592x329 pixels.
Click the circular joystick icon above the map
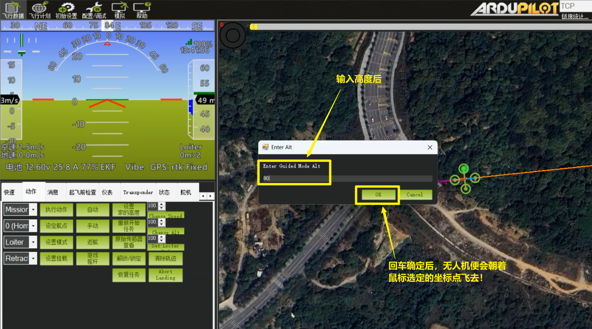pyautogui.click(x=232, y=36)
